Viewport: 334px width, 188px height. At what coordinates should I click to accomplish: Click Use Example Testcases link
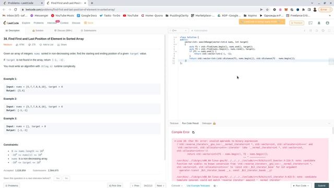point(198,186)
